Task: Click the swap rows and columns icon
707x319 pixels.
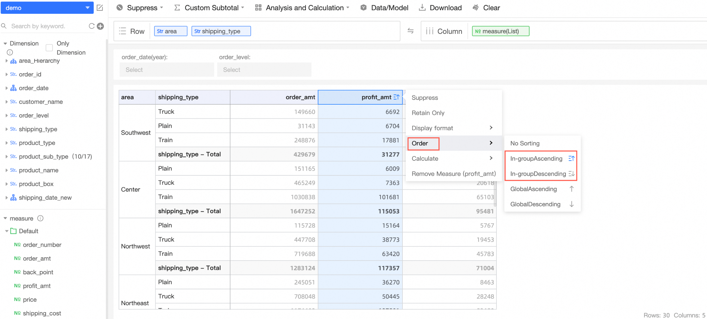Action: 410,31
